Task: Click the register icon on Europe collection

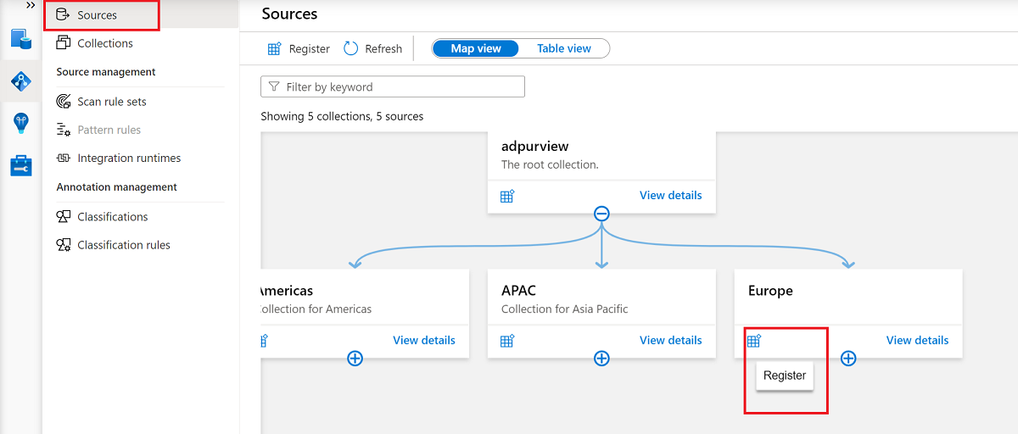Action: [754, 341]
